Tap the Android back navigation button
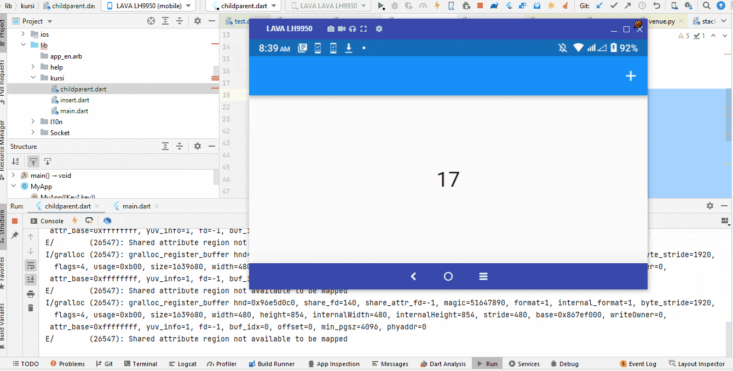This screenshot has height=371, width=733. (x=413, y=276)
